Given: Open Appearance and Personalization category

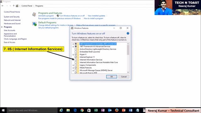Looking at the screenshot, I should click(10, 35).
